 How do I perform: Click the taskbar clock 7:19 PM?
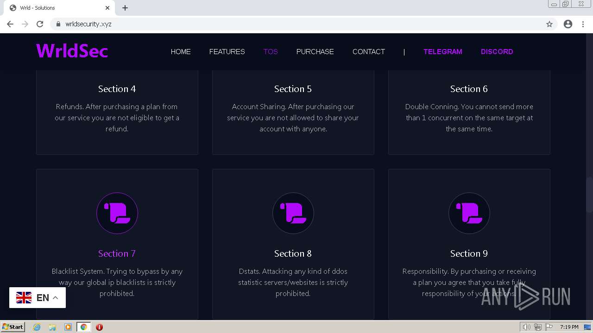pos(569,327)
